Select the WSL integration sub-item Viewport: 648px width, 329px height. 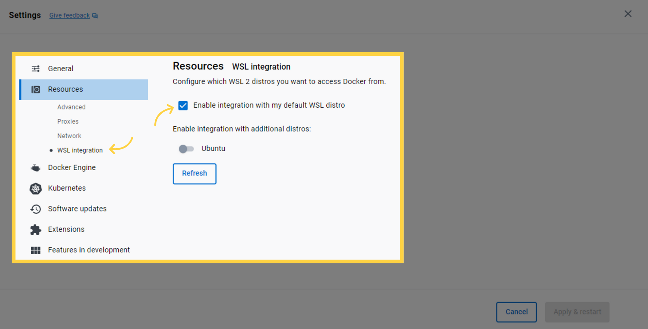click(x=80, y=150)
